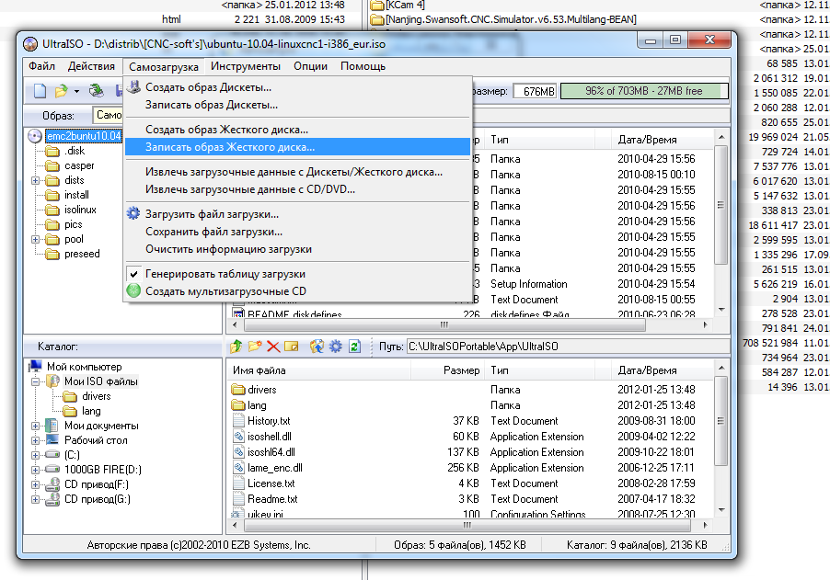
Task: Select the isolinux folder in image tree
Action: [x=80, y=210]
